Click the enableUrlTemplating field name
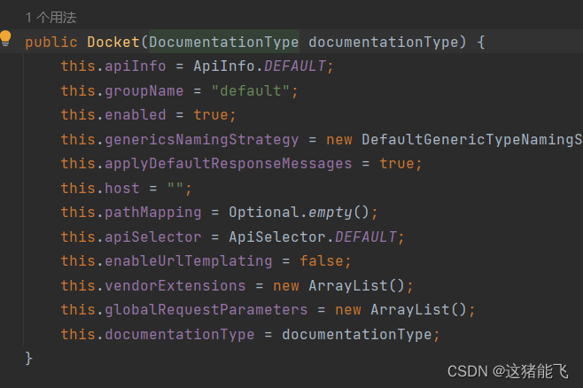The image size is (583, 388). click(188, 261)
